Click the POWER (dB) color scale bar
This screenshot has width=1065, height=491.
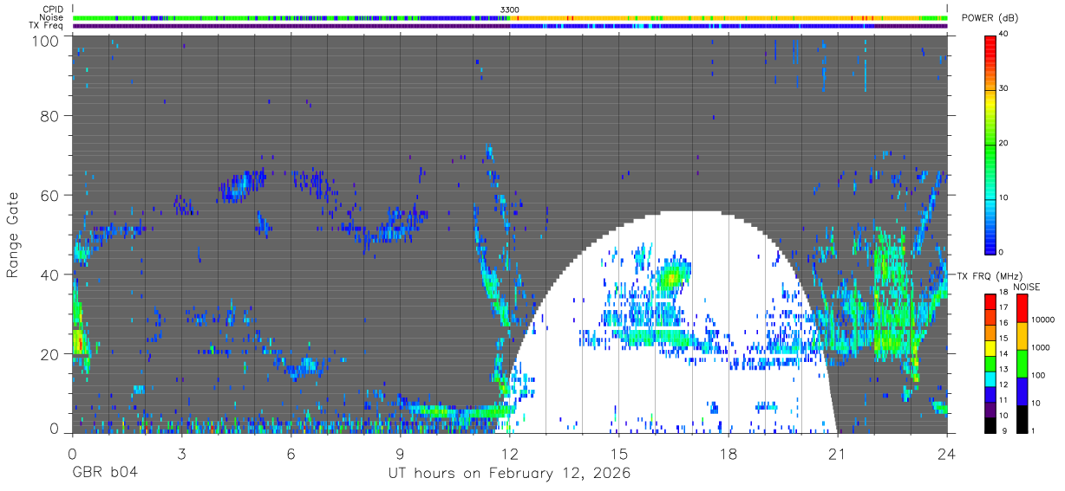[991, 144]
